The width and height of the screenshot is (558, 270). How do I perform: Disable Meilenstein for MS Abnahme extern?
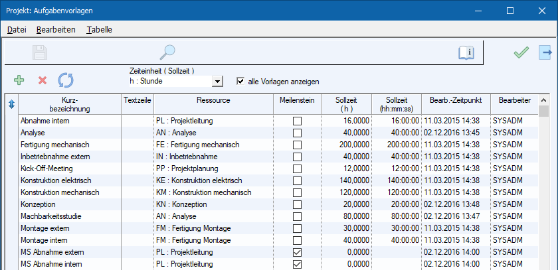pos(297,253)
